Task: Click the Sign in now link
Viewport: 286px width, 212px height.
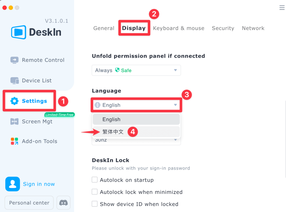Action: pyautogui.click(x=39, y=184)
